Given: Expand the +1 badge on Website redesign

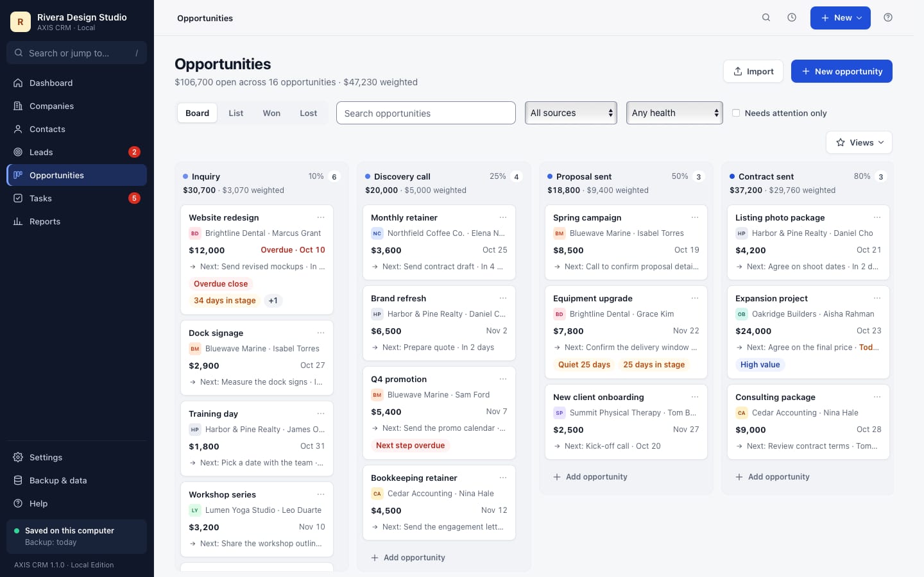Looking at the screenshot, I should (x=273, y=301).
